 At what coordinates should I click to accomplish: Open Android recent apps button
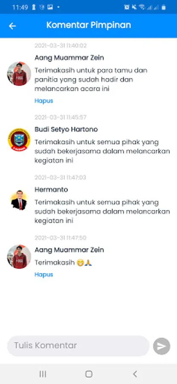43,374
